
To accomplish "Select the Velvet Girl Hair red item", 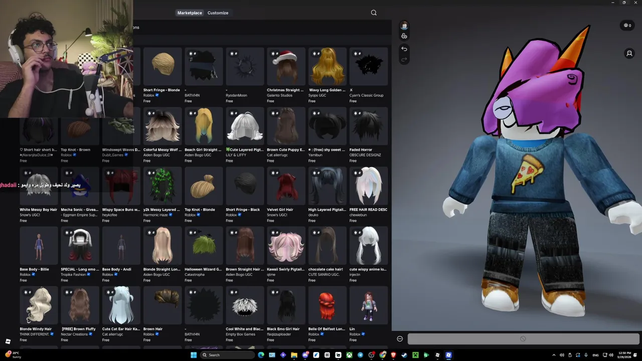I will [286, 186].
